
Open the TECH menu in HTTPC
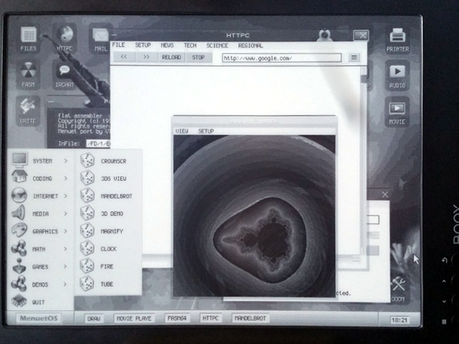pyautogui.click(x=190, y=45)
